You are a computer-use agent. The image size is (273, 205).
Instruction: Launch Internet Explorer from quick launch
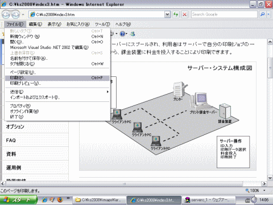point(44,200)
